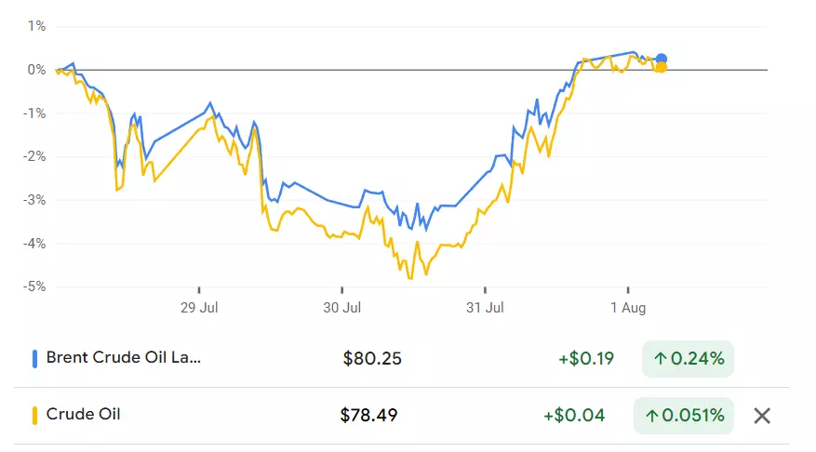Click the -5% y-axis label

35,286
